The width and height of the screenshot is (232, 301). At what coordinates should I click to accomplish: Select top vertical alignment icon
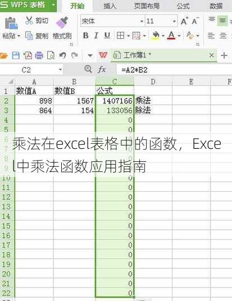(212, 20)
